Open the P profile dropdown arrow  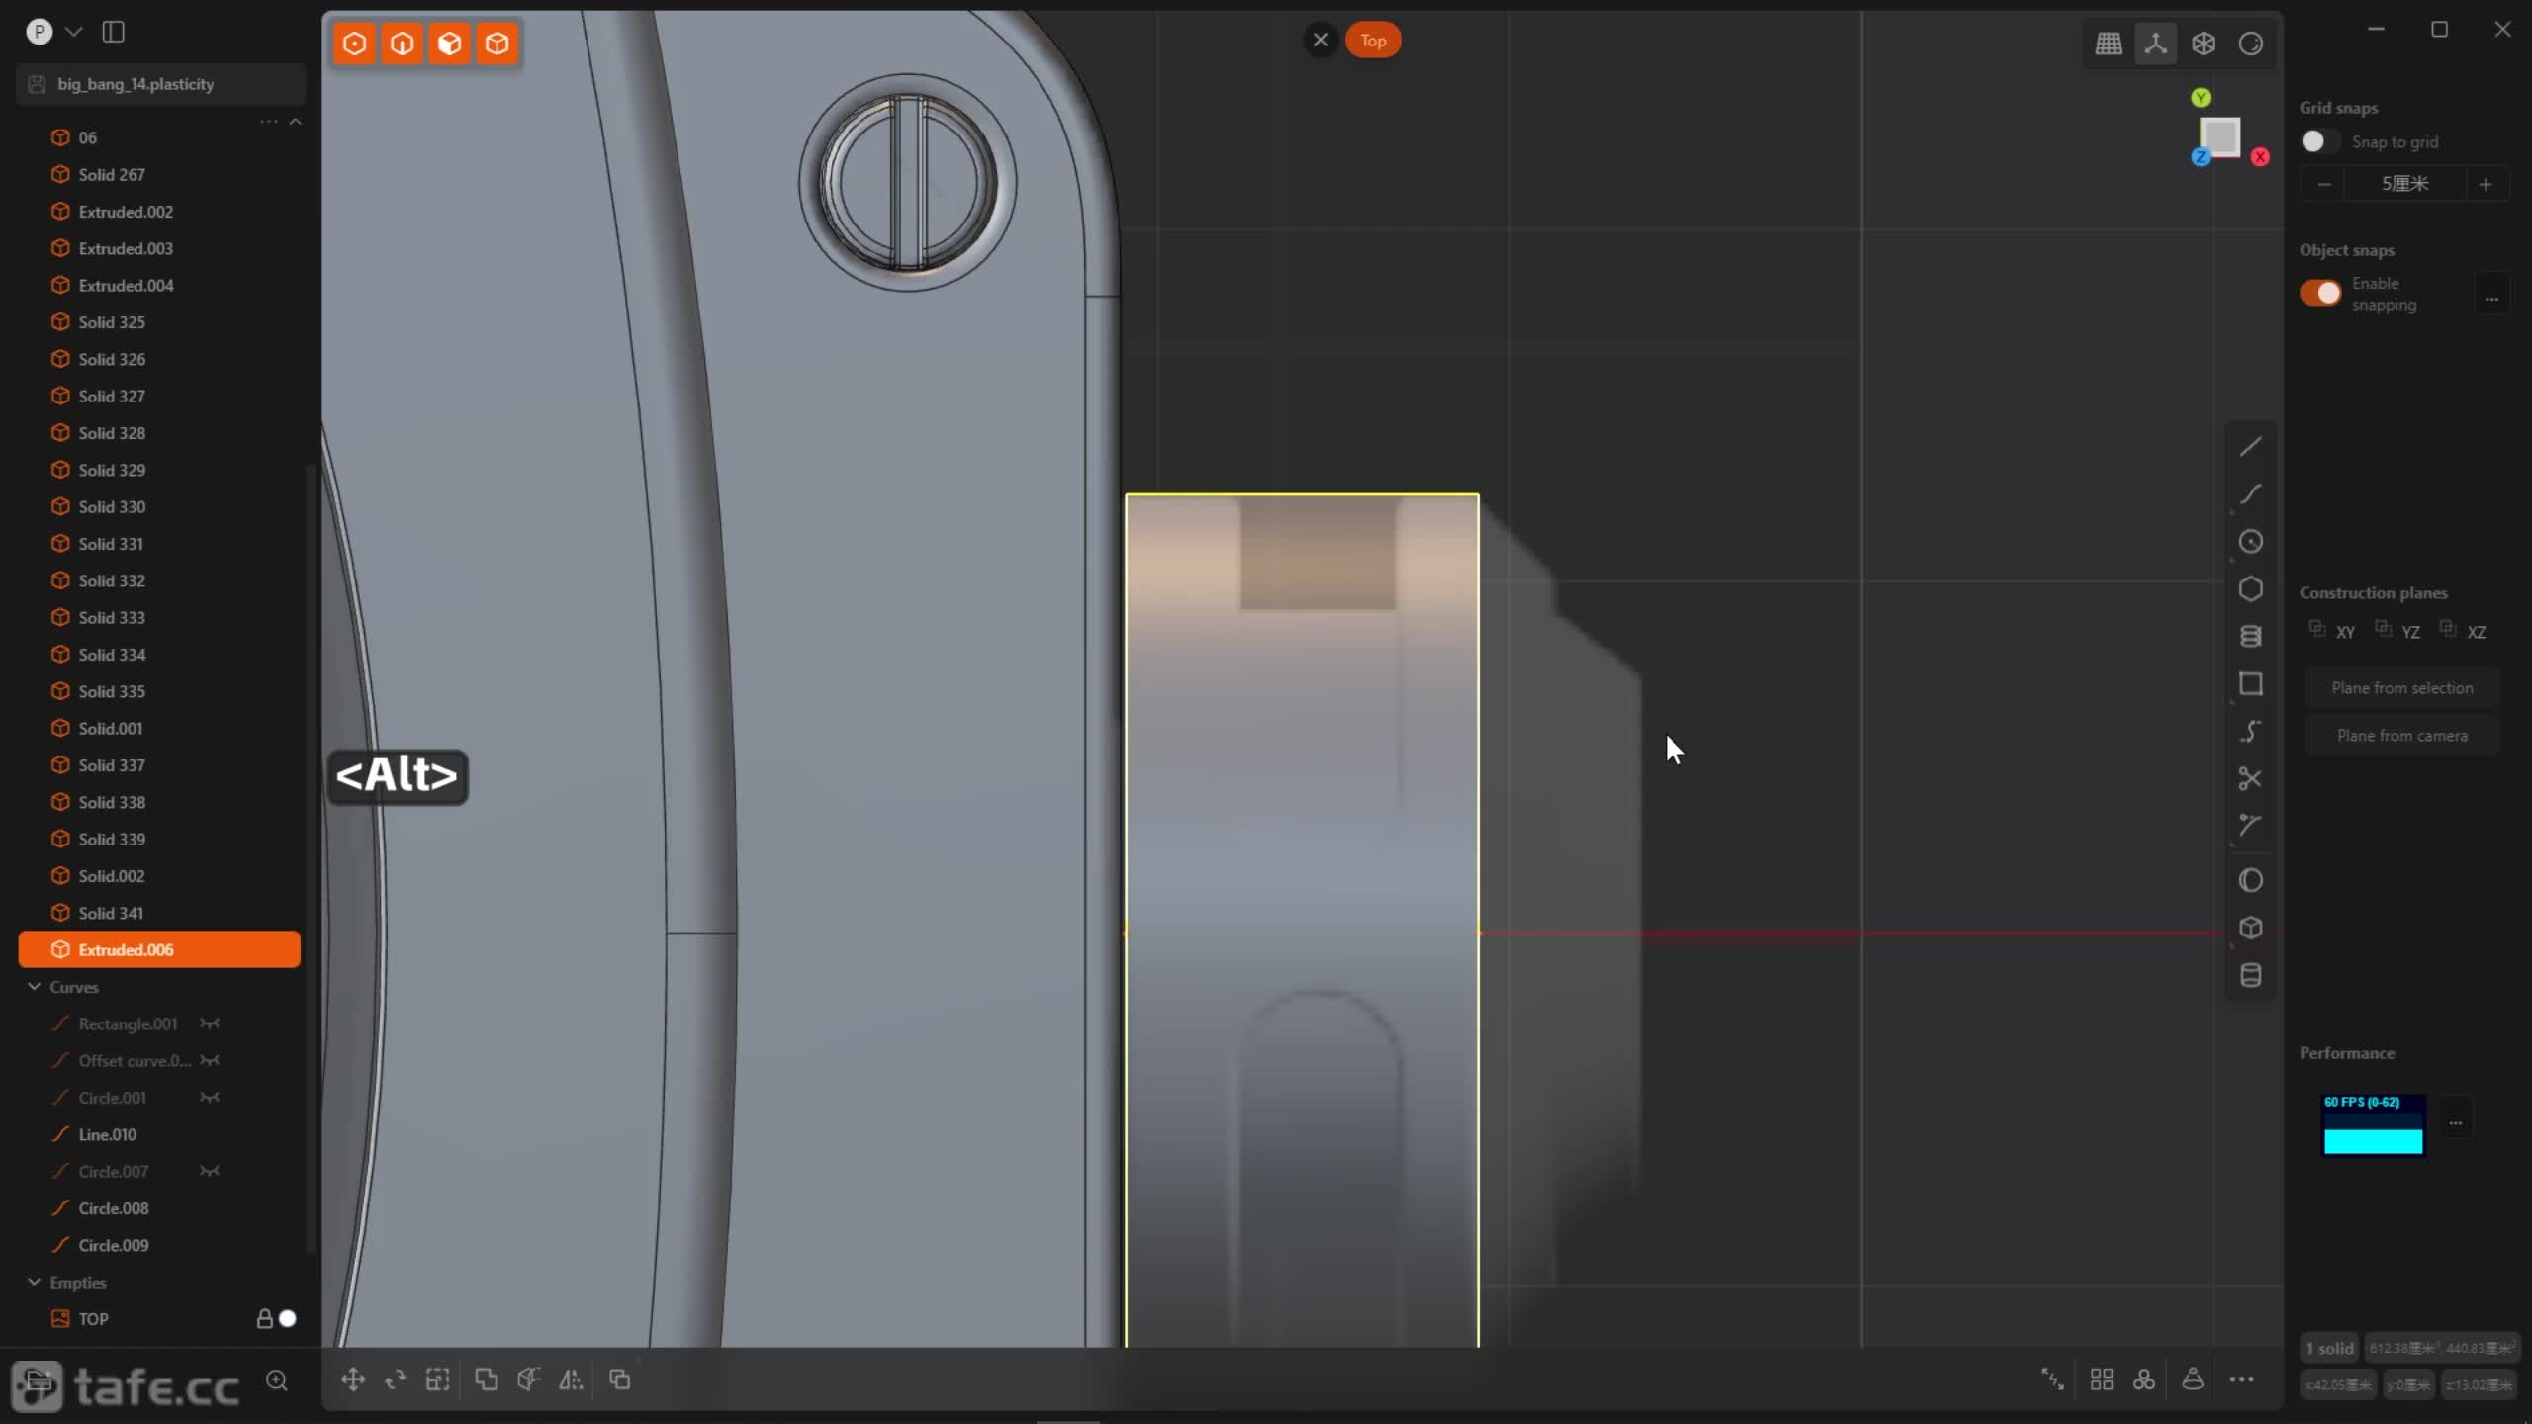click(74, 32)
